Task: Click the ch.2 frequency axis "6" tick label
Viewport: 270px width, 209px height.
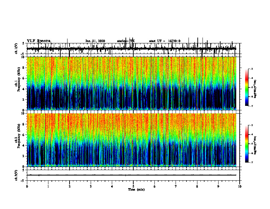Action: click(x=24, y=135)
